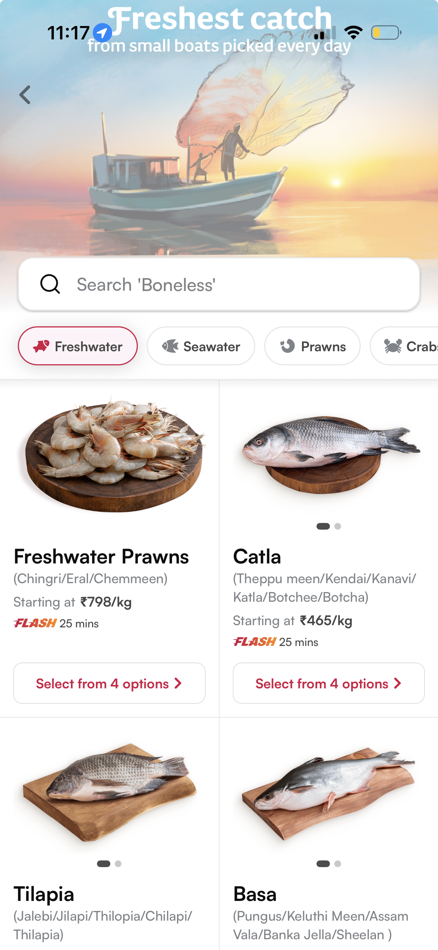Show second Catla image via carousel dot
This screenshot has height=950, width=438.
[x=338, y=526]
